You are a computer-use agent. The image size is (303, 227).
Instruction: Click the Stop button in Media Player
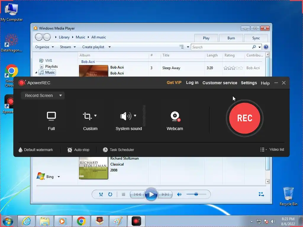click(x=123, y=194)
